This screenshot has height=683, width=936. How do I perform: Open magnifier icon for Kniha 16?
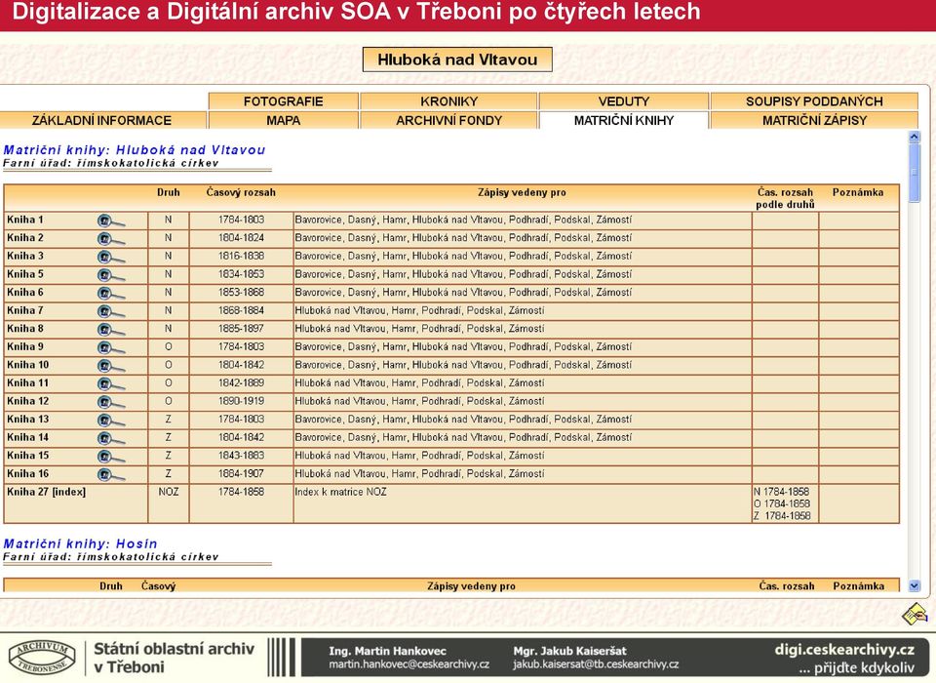pos(110,474)
